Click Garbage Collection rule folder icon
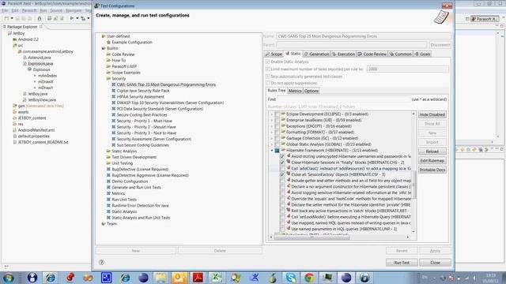This screenshot has width=506, height=284. coord(283,138)
